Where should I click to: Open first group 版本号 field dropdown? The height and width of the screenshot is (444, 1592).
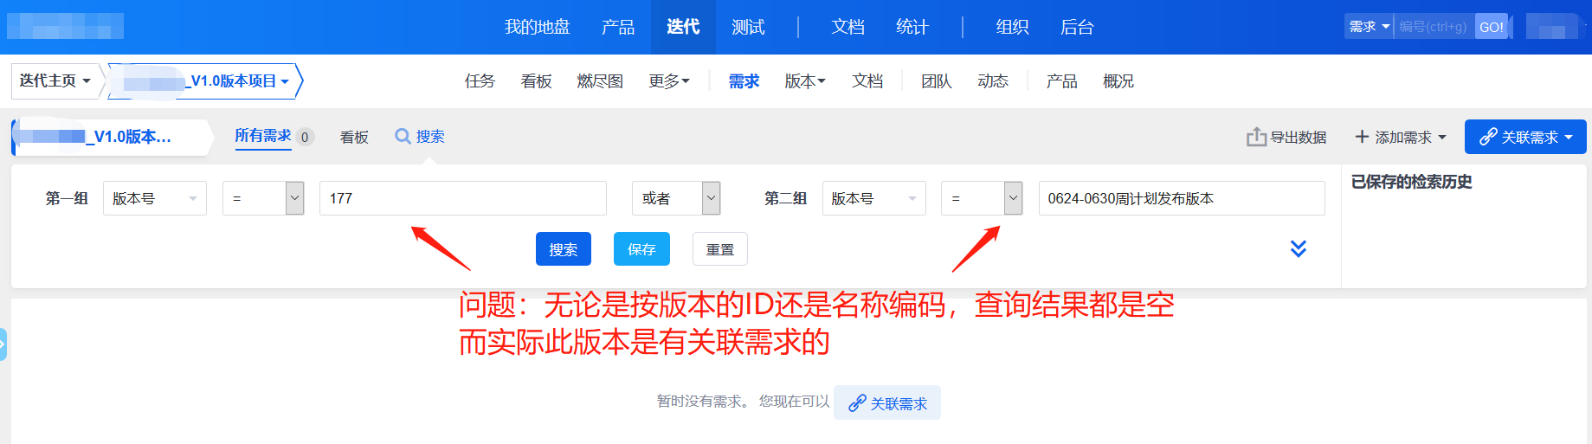(x=155, y=198)
